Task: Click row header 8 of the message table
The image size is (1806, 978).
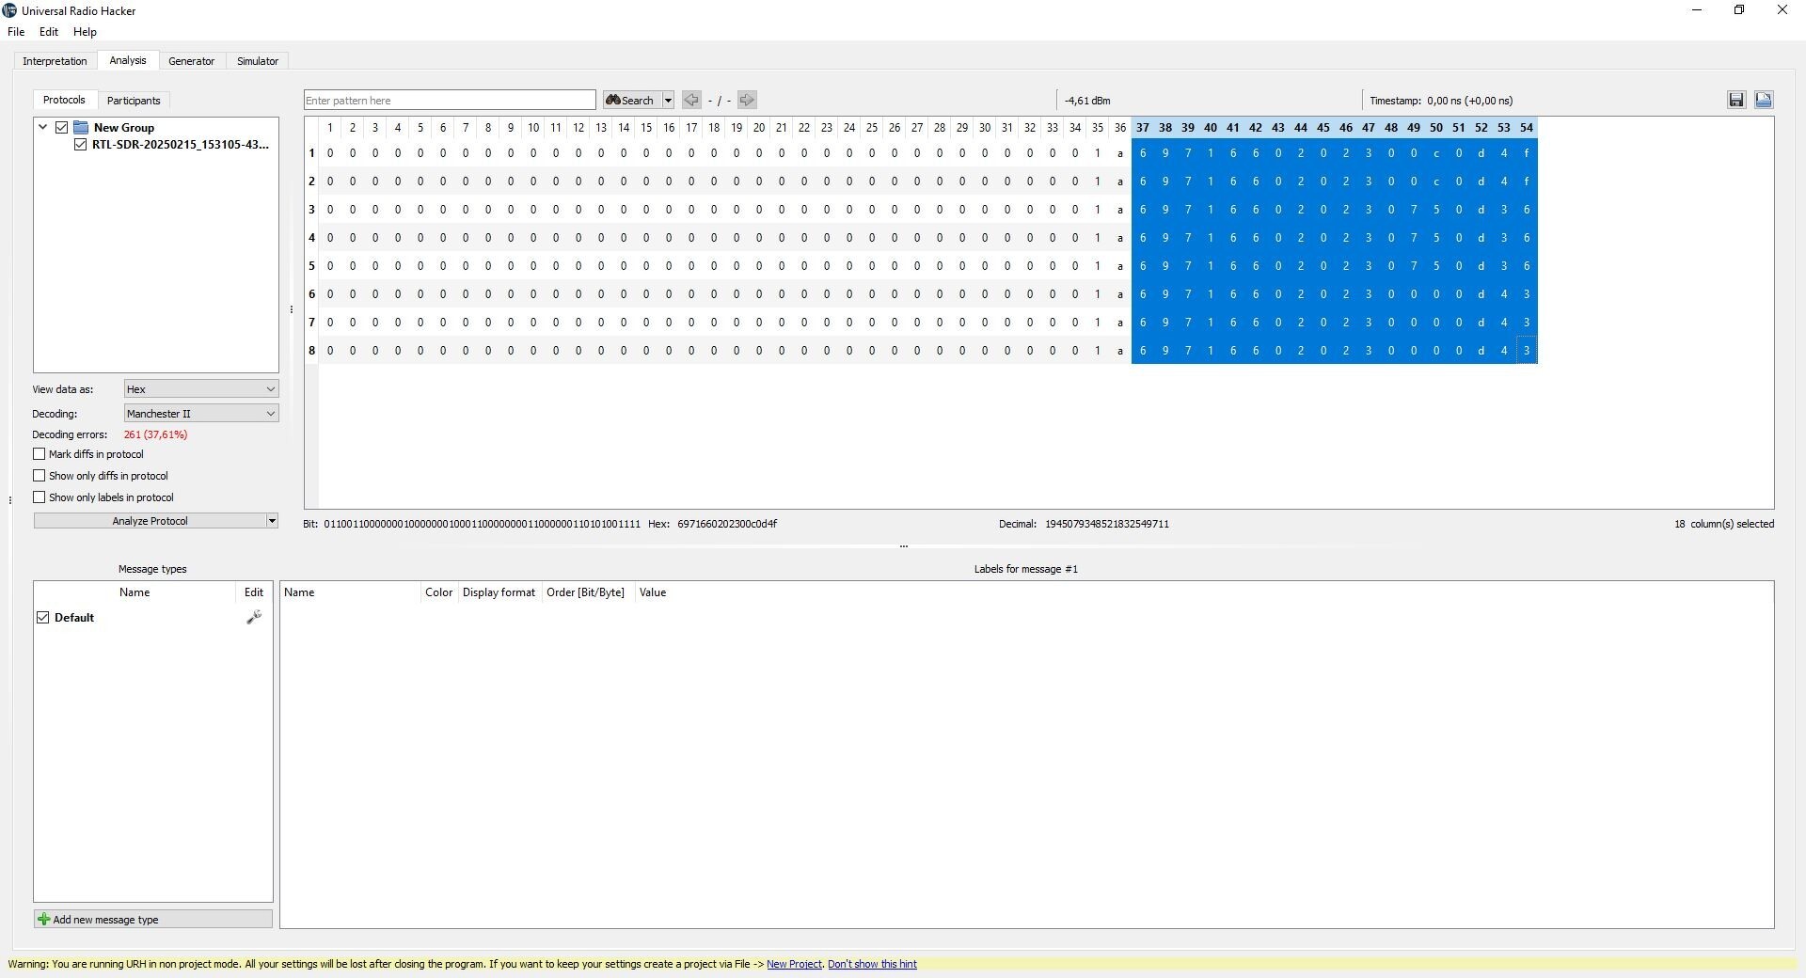Action: point(311,351)
